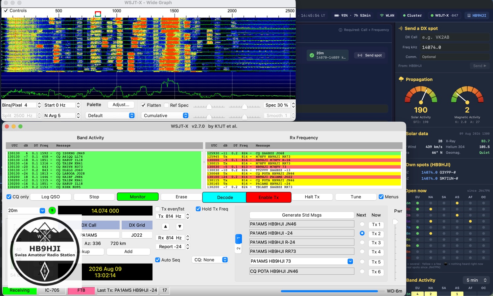Click Generate Std Msgs button
The height and width of the screenshot is (296, 493).
[x=302, y=215]
